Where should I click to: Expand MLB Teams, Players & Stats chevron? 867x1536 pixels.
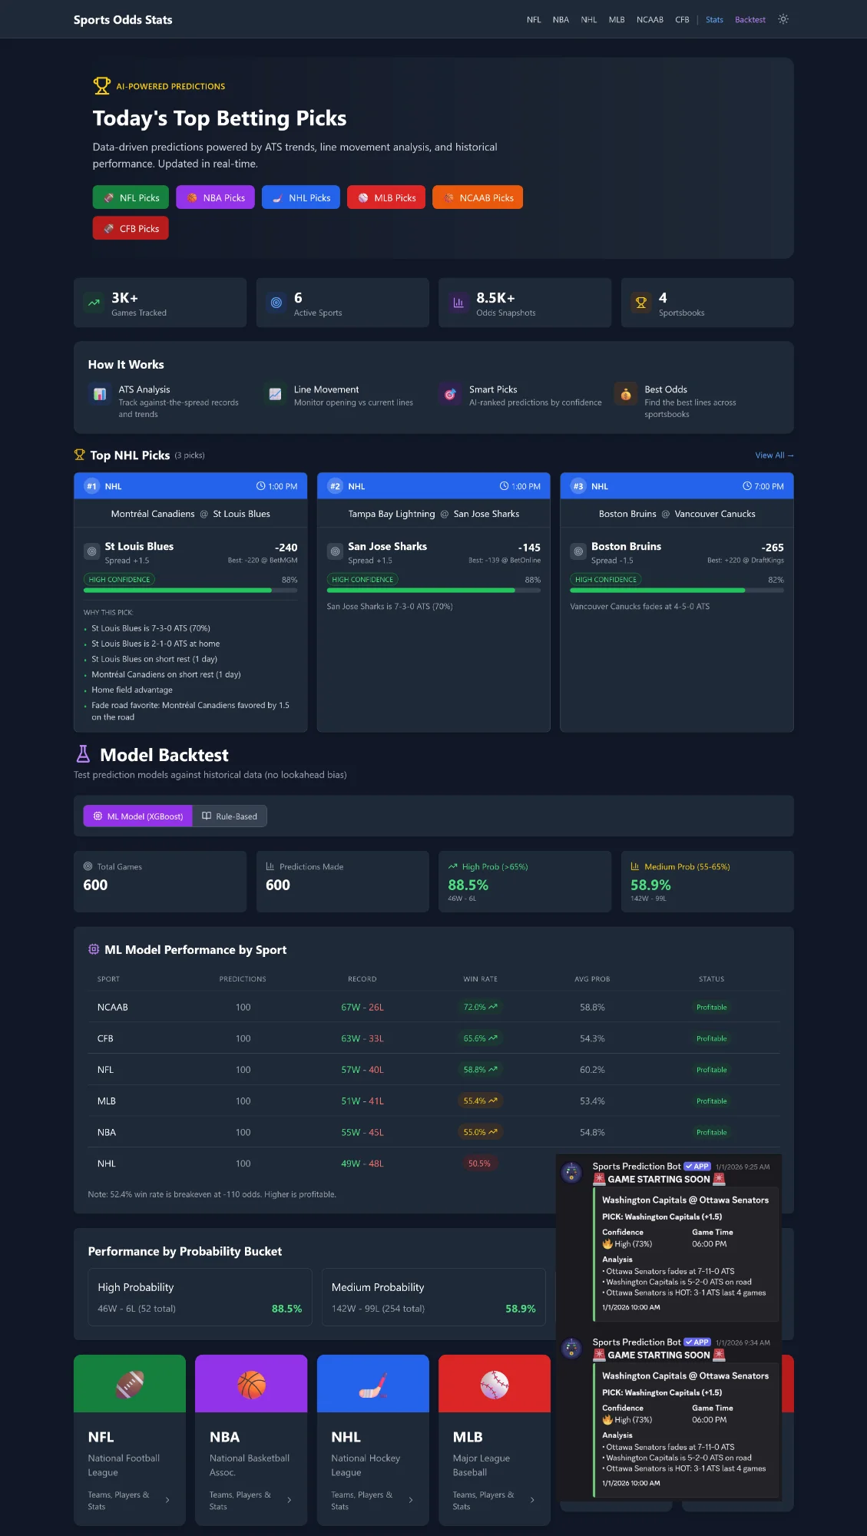click(x=532, y=1500)
